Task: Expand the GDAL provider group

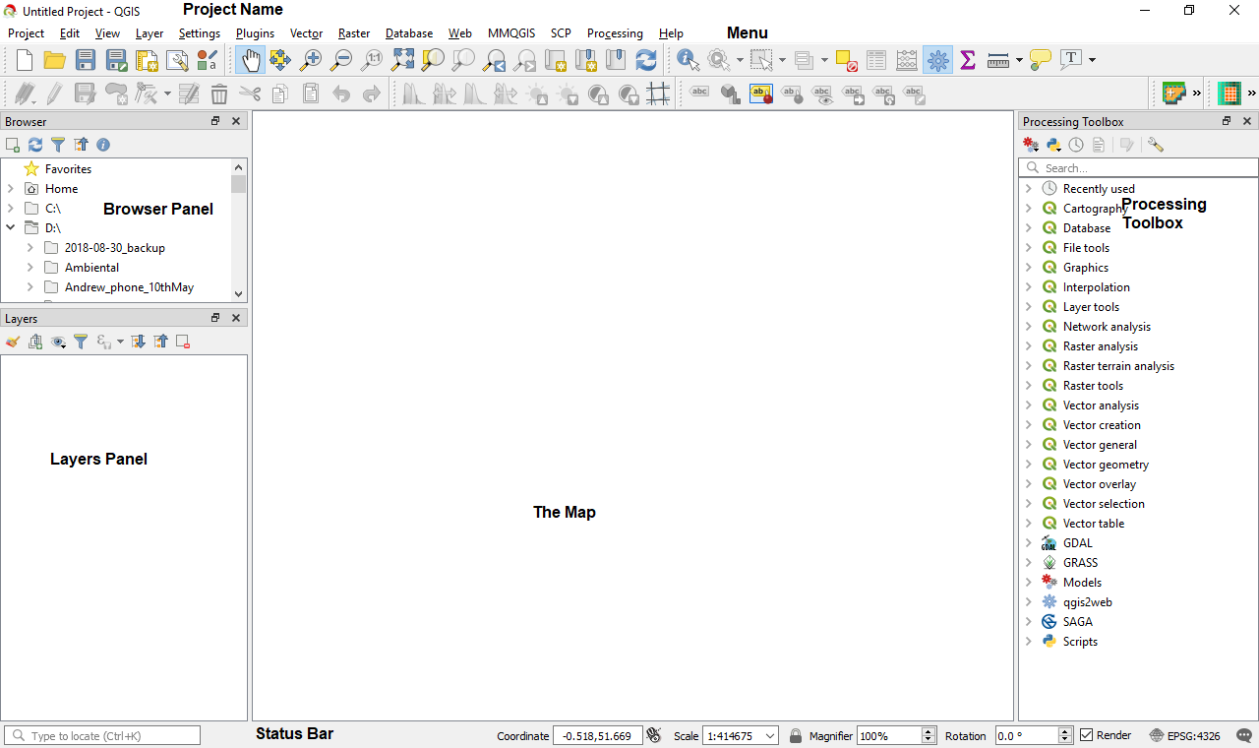Action: coord(1028,542)
